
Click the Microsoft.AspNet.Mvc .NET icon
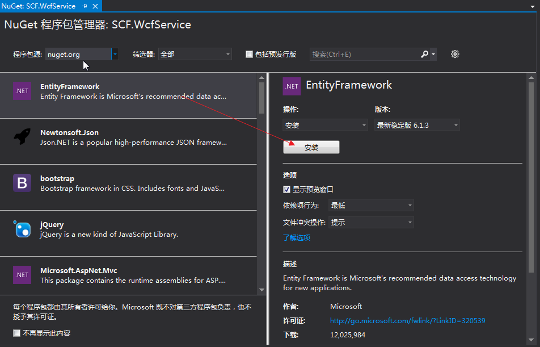(x=22, y=274)
